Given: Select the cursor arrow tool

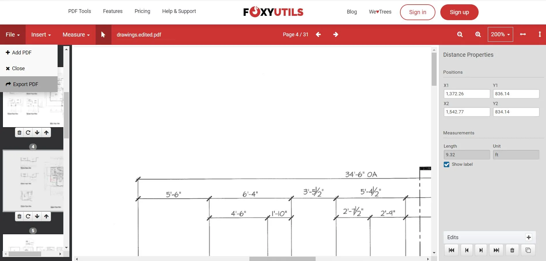Looking at the screenshot, I should pyautogui.click(x=103, y=35).
